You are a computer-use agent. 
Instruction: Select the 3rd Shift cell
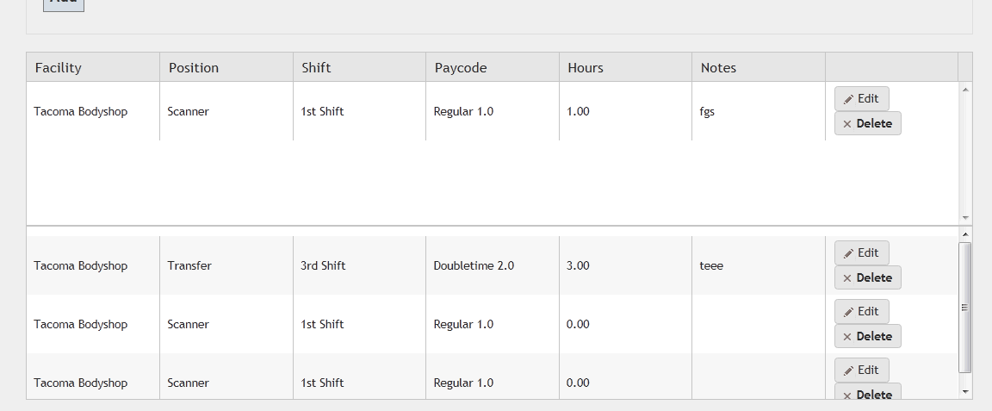point(322,266)
